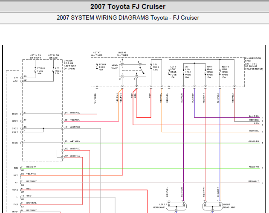Click the RED/BLK label at output 2
This screenshot has width=269, height=213.
coord(254,120)
